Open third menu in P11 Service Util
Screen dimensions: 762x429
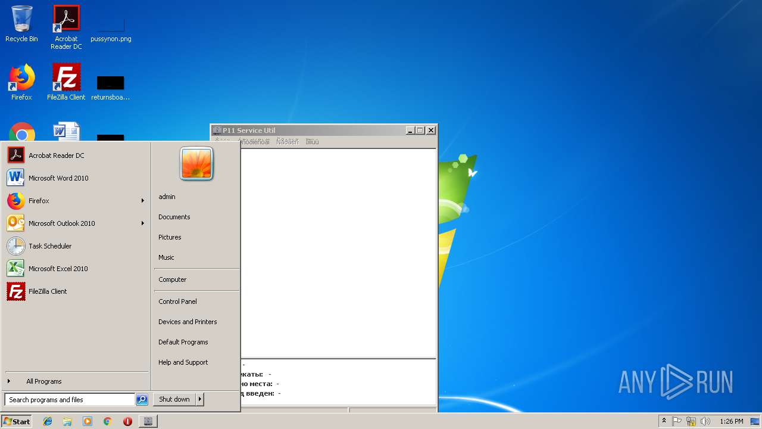click(x=288, y=142)
